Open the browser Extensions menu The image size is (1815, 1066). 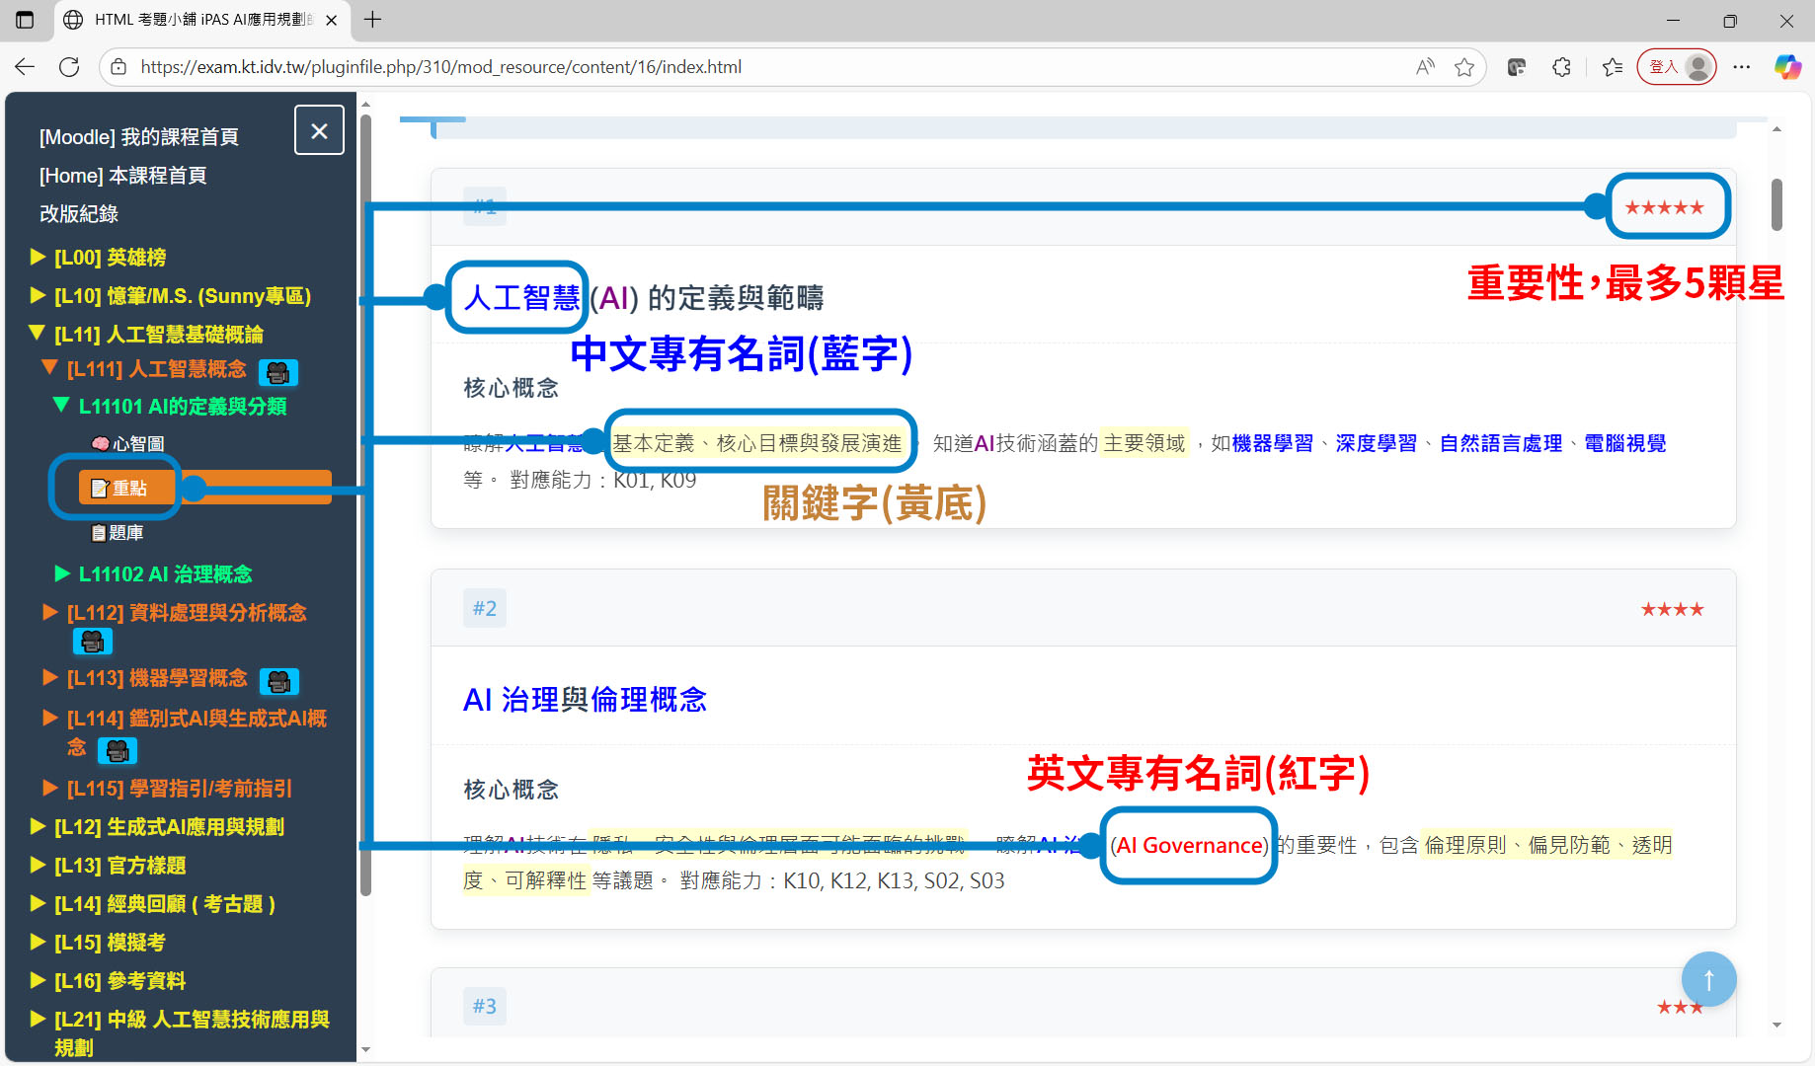(1561, 67)
